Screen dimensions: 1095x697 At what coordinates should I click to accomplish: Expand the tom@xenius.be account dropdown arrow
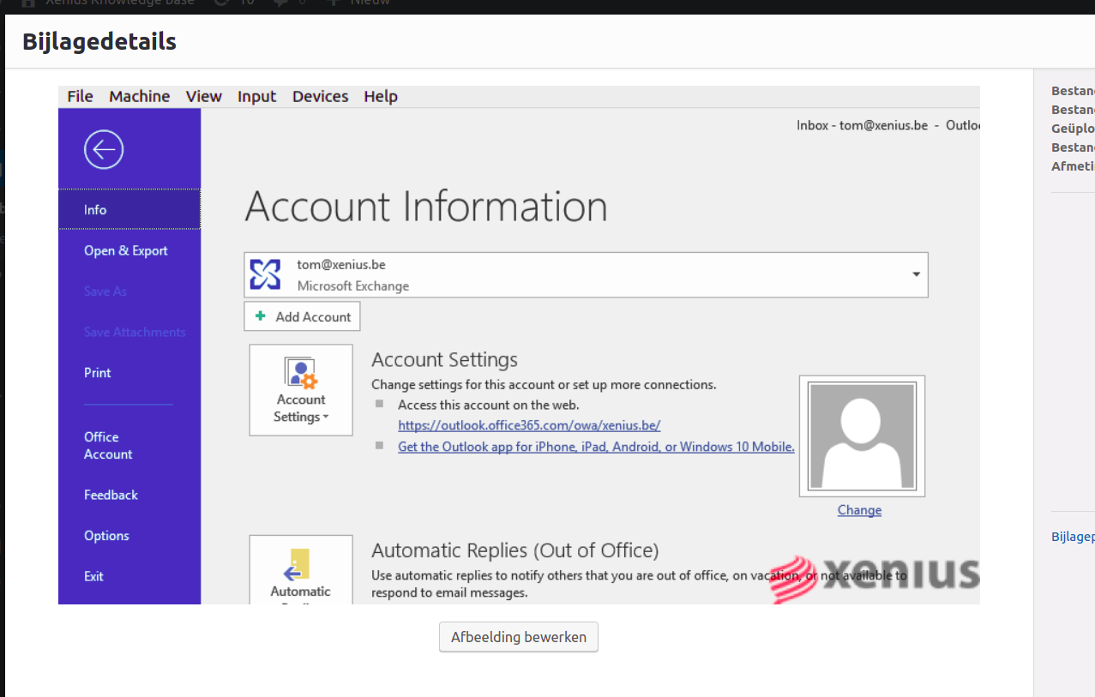tap(916, 274)
